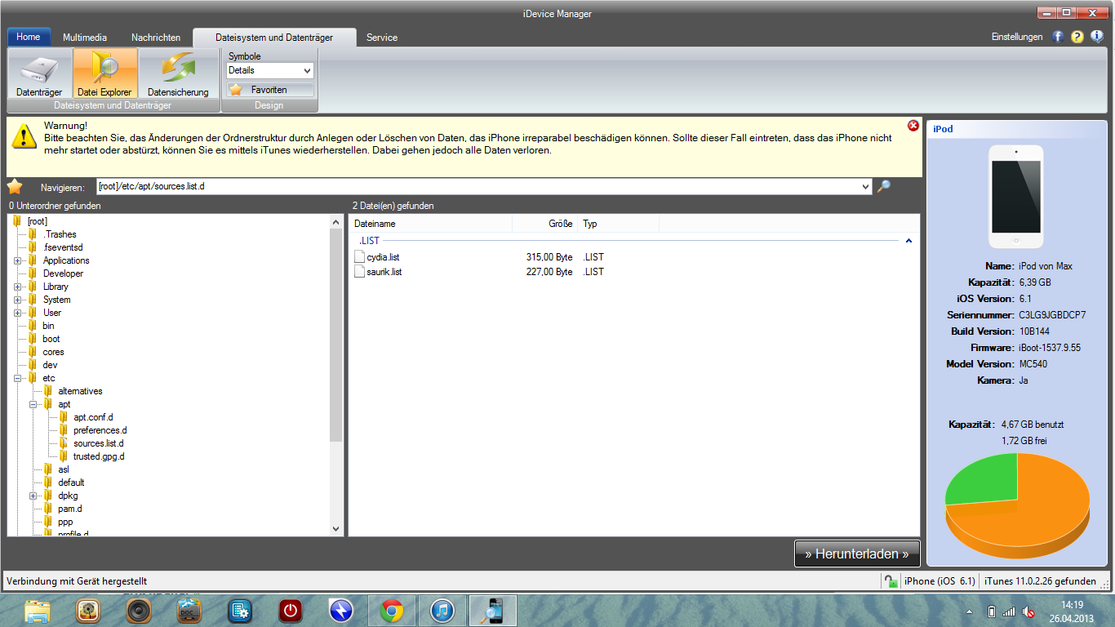Switch to the Service tab
Image resolution: width=1115 pixels, height=627 pixels.
tap(382, 38)
